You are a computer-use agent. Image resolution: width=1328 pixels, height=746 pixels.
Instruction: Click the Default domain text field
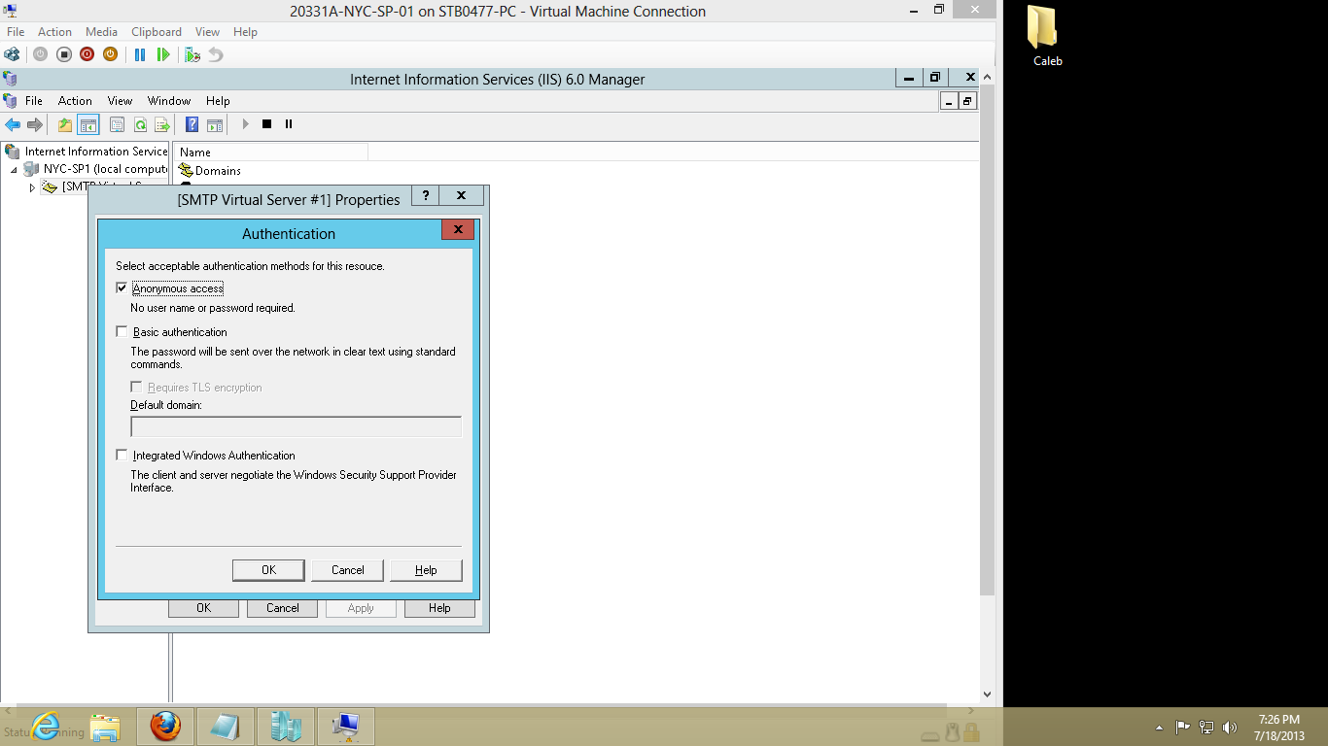(x=296, y=426)
